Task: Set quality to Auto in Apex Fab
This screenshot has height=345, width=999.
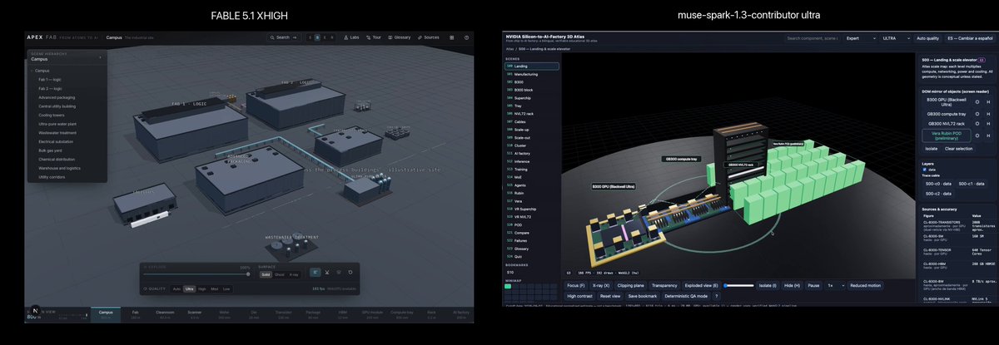Action: coord(176,288)
